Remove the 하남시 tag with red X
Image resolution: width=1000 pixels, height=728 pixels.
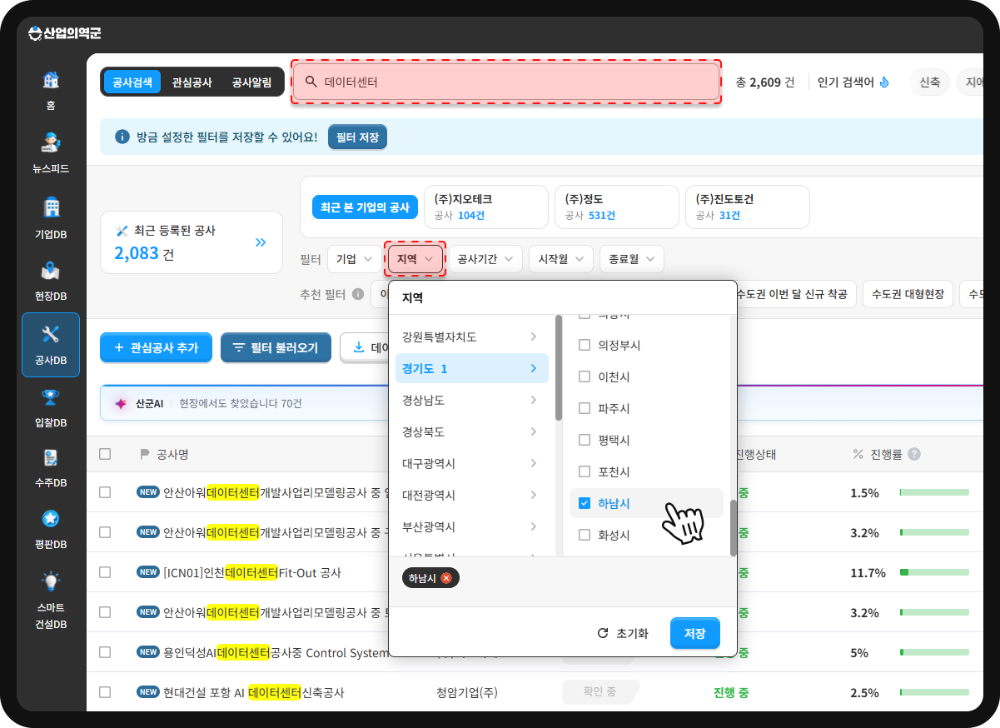pos(446,578)
